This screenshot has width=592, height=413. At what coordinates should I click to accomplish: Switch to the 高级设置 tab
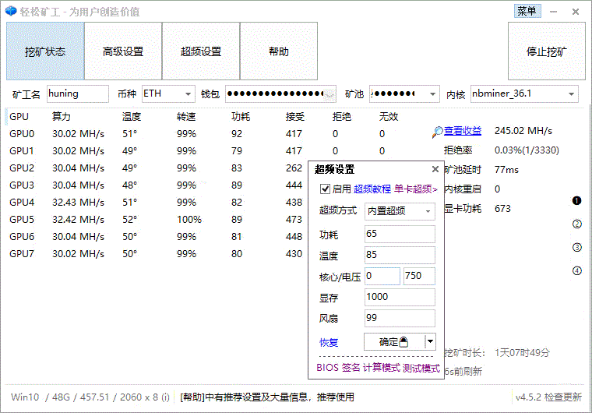point(123,51)
